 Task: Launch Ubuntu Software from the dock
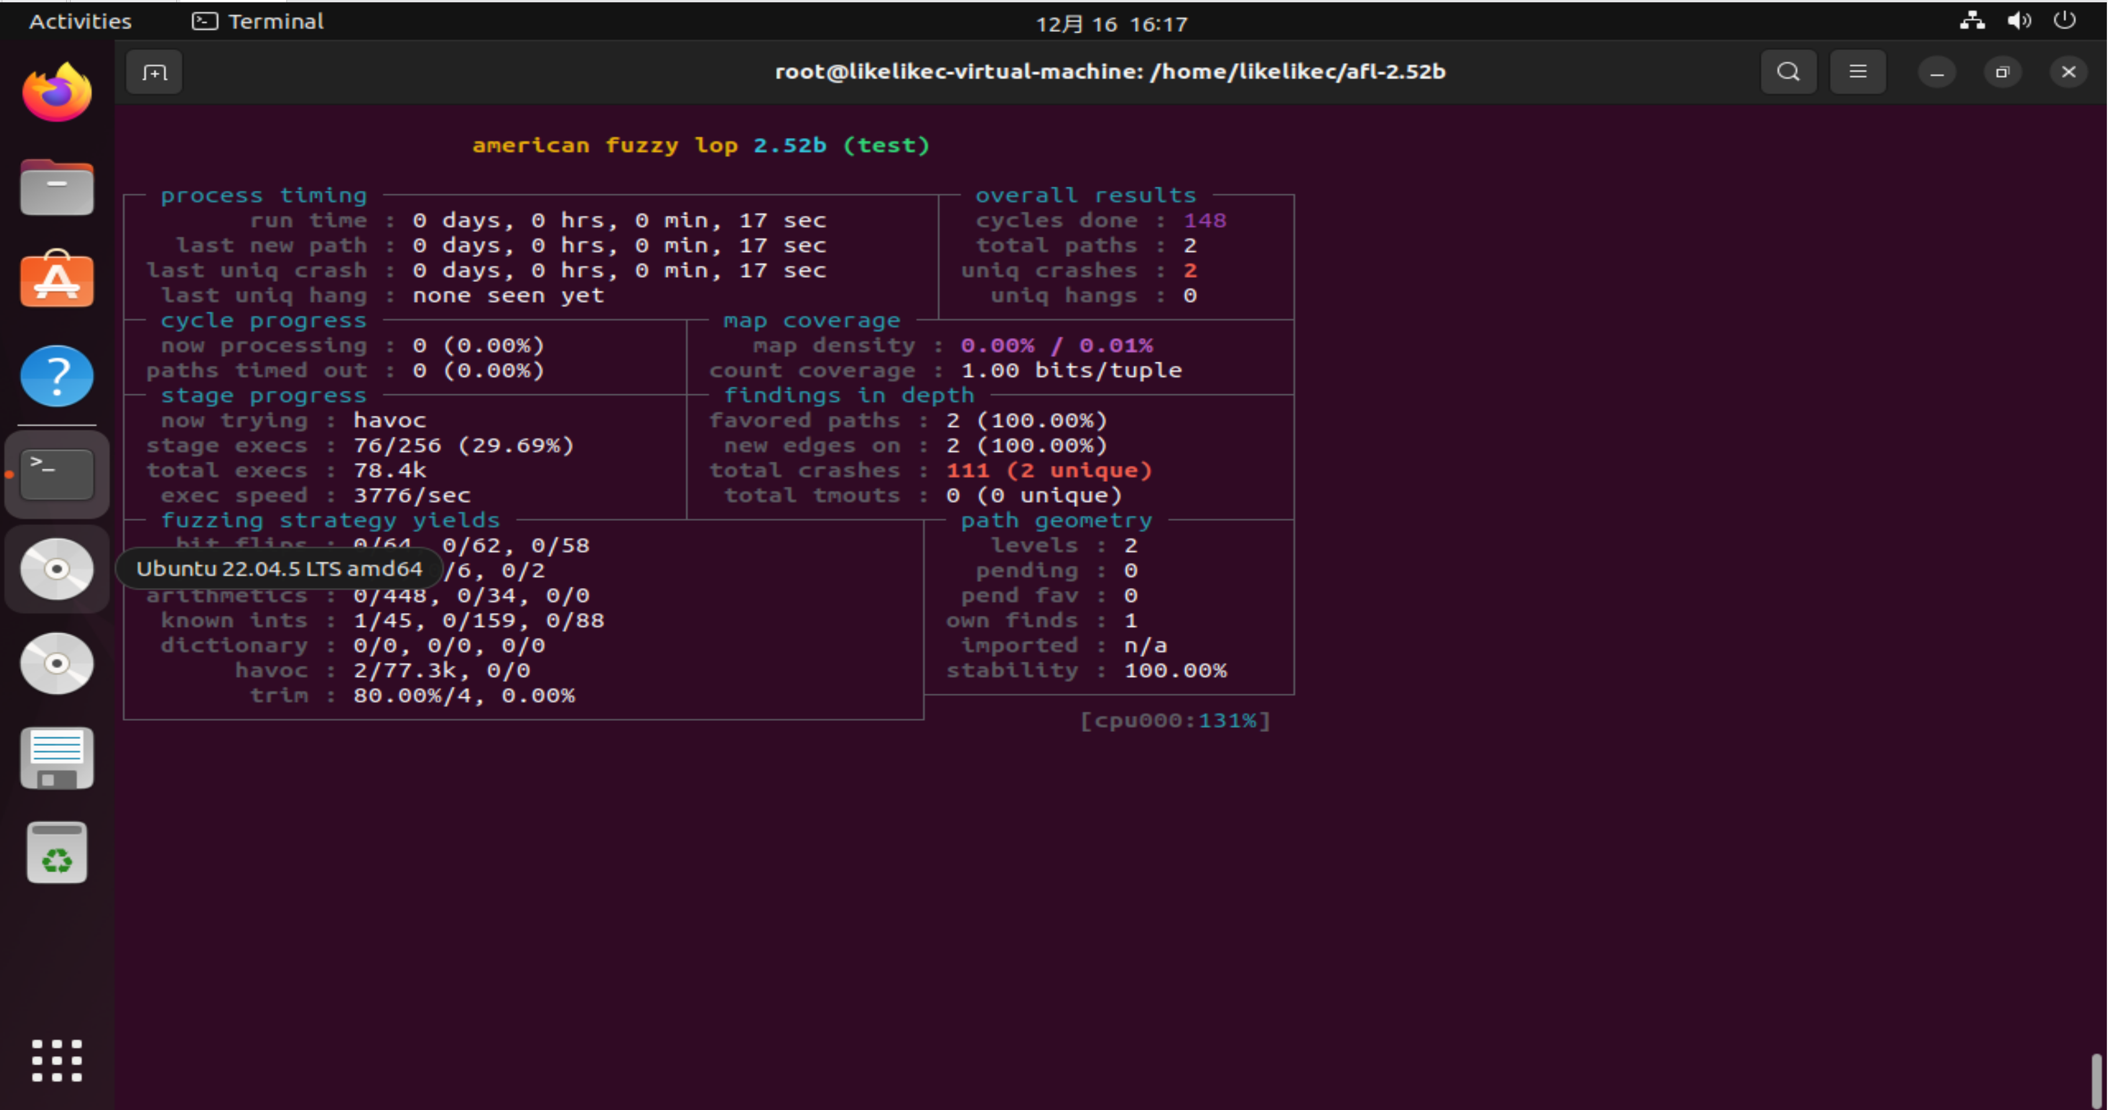pyautogui.click(x=56, y=280)
